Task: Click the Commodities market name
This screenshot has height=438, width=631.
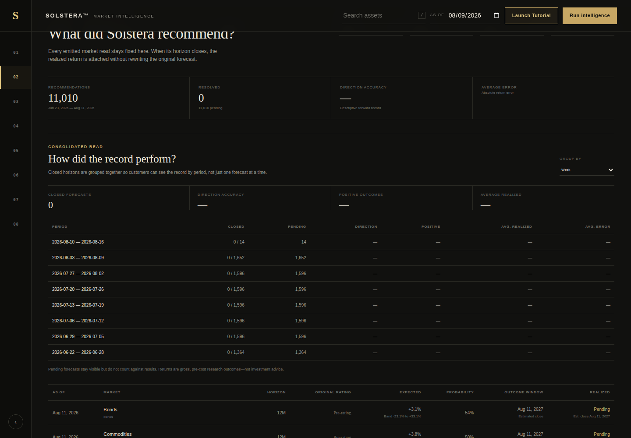Action: pos(117,434)
